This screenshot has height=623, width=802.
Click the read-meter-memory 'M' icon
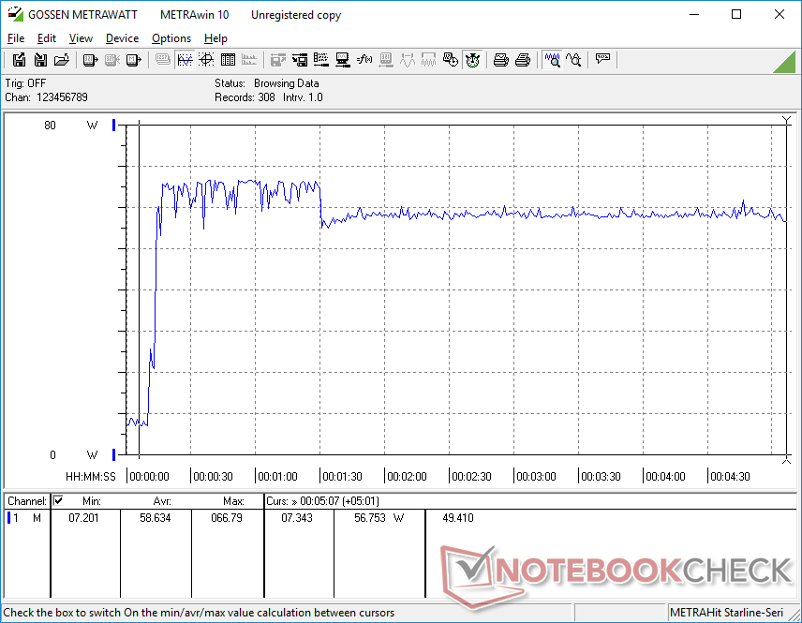133,60
